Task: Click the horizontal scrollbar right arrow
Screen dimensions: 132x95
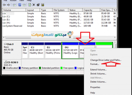Action: point(115,37)
